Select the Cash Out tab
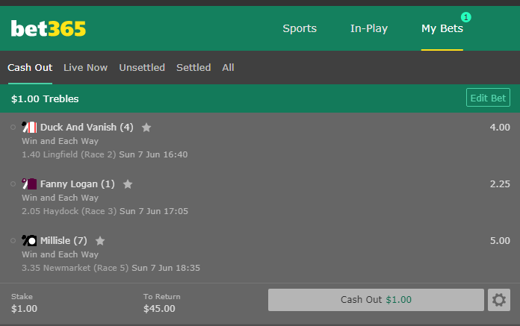This screenshot has width=520, height=326. (30, 68)
